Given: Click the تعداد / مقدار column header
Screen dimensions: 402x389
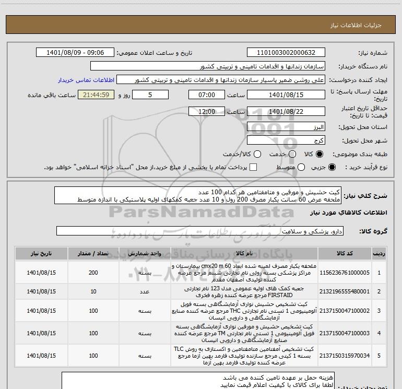Looking at the screenshot, I should (x=93, y=254).
